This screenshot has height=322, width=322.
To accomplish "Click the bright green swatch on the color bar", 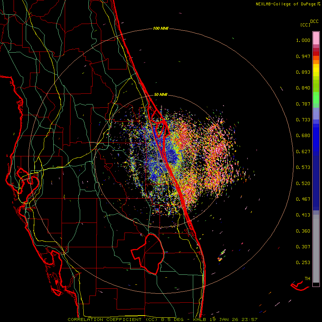I will click(316, 98).
